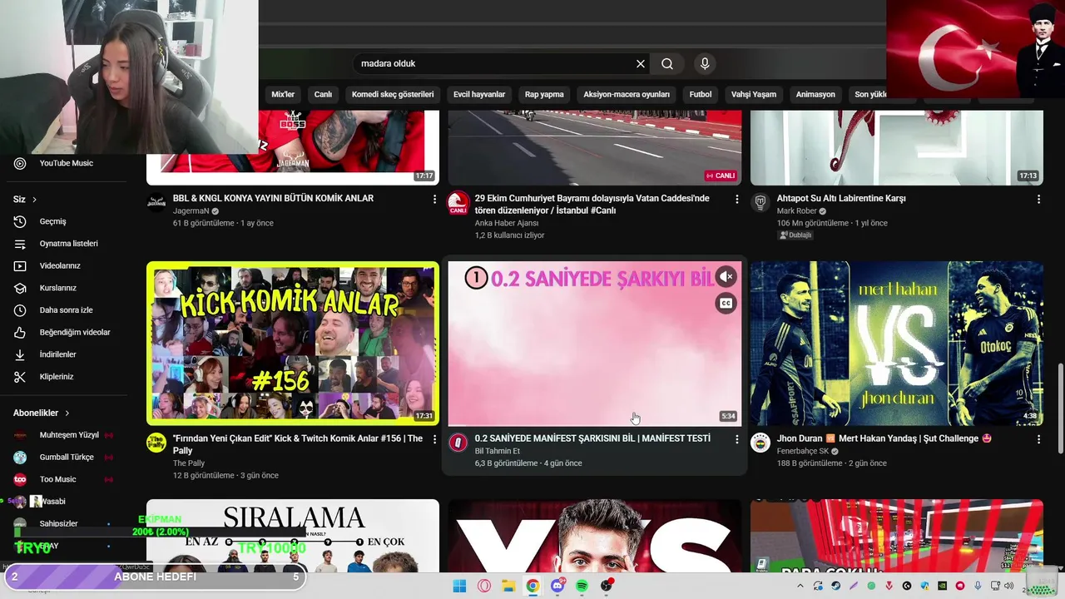This screenshot has width=1065, height=599.
Task: Open Opera browser from taskbar
Action: (x=484, y=586)
